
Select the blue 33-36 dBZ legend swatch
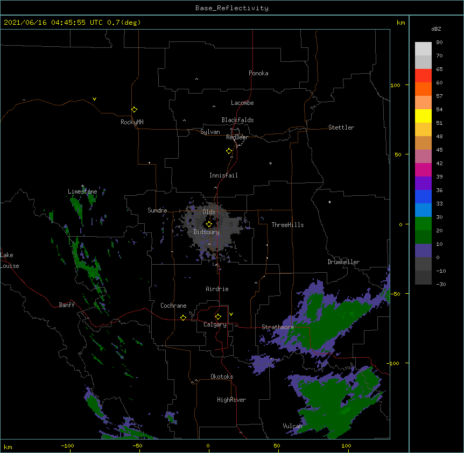pos(423,196)
